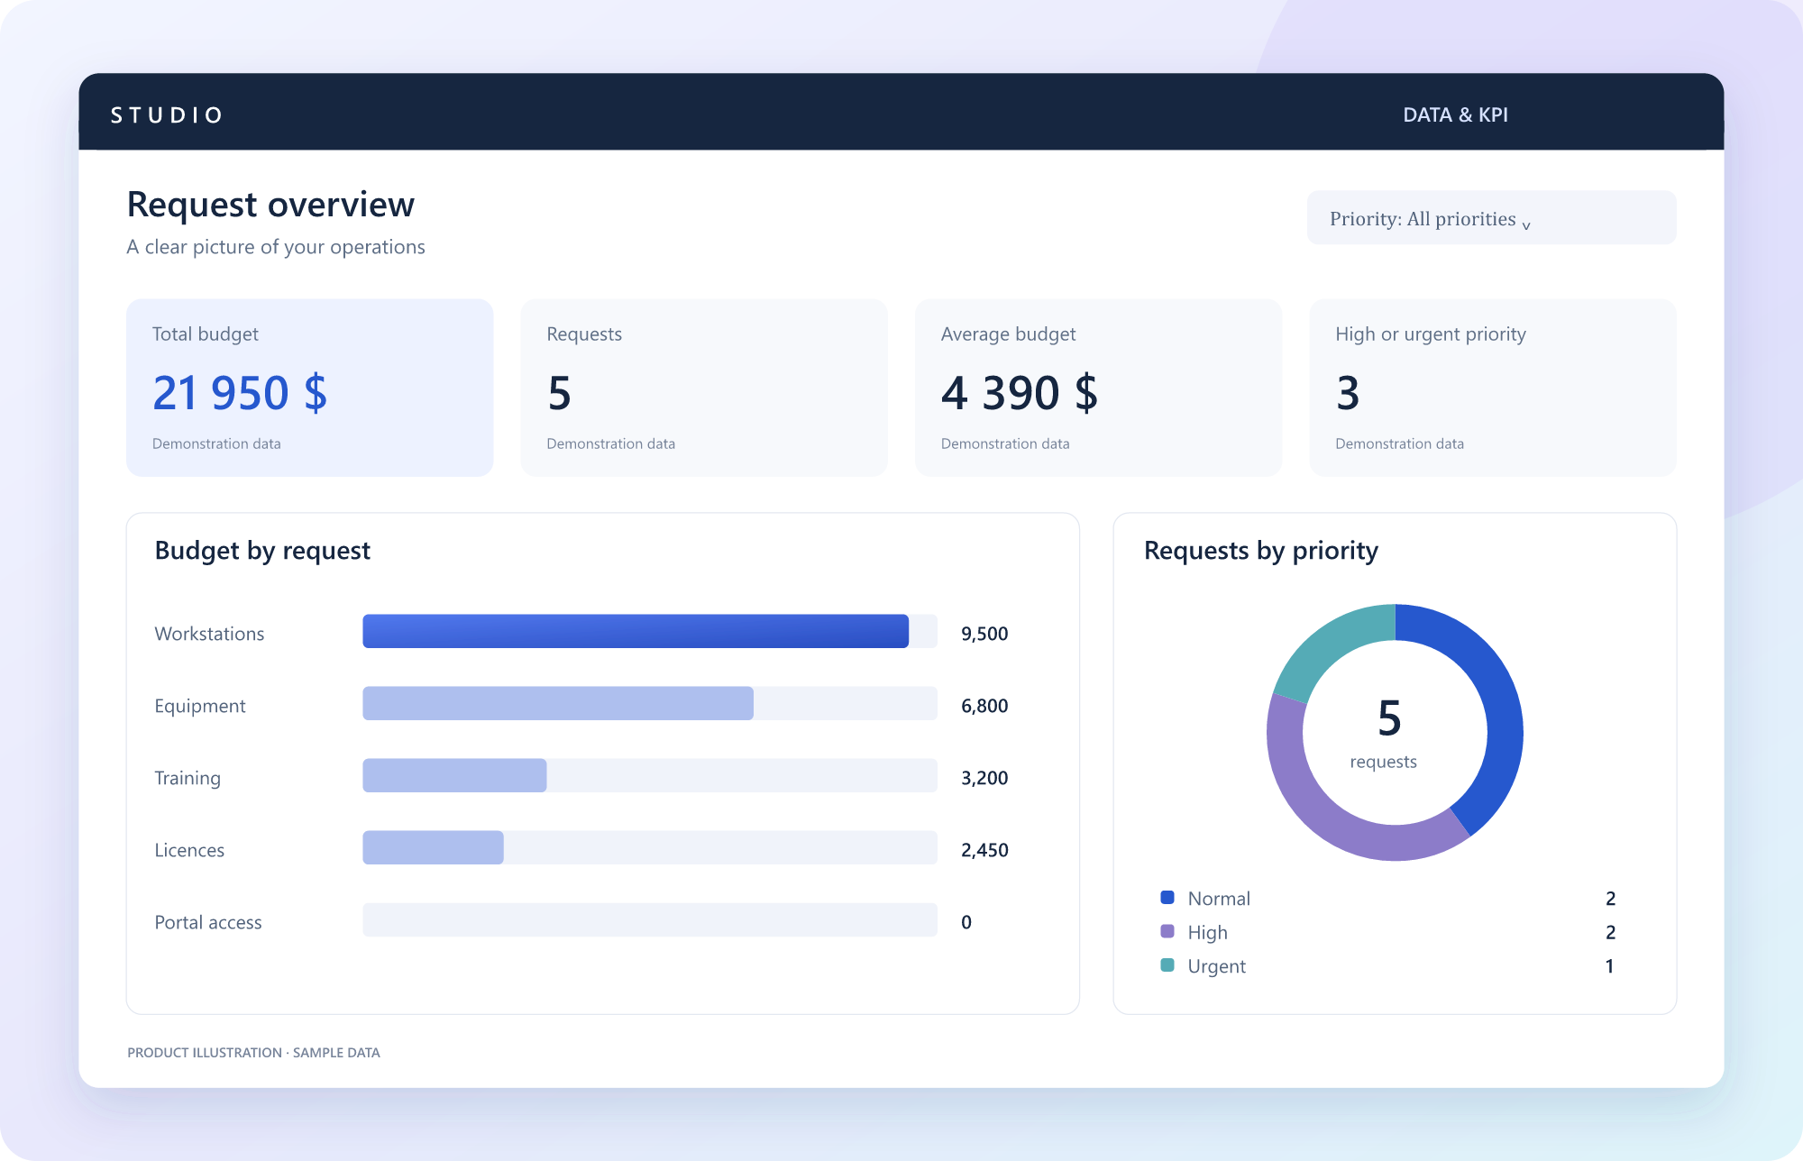
Task: Click the Workstations row label
Action: pyautogui.click(x=209, y=634)
